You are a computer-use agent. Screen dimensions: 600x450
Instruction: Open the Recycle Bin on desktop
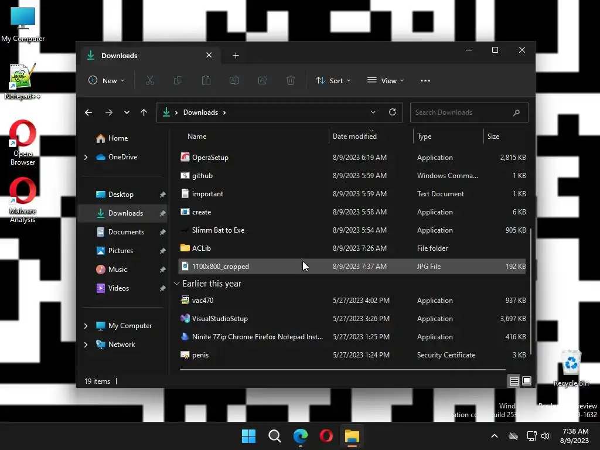coord(571,368)
